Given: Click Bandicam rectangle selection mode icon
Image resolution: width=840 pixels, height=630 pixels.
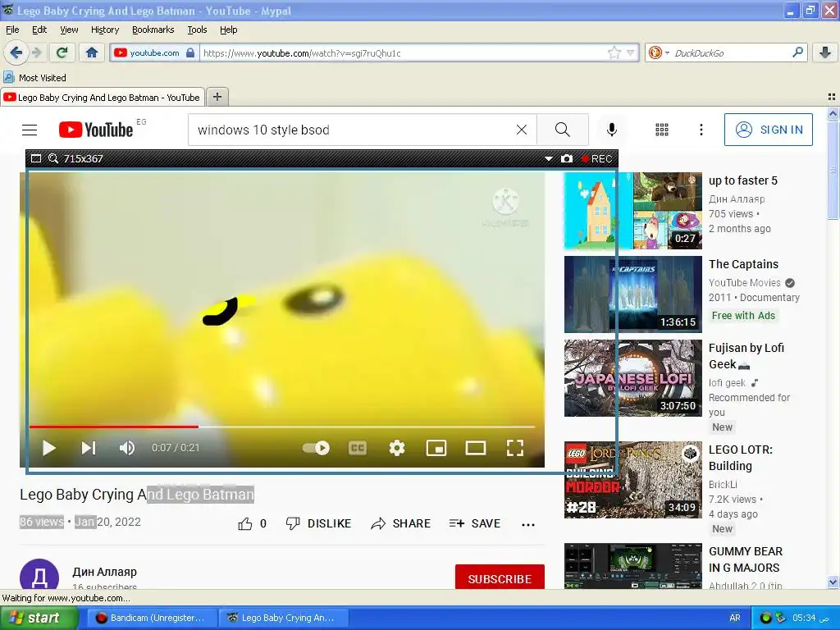Looking at the screenshot, I should click(x=36, y=158).
